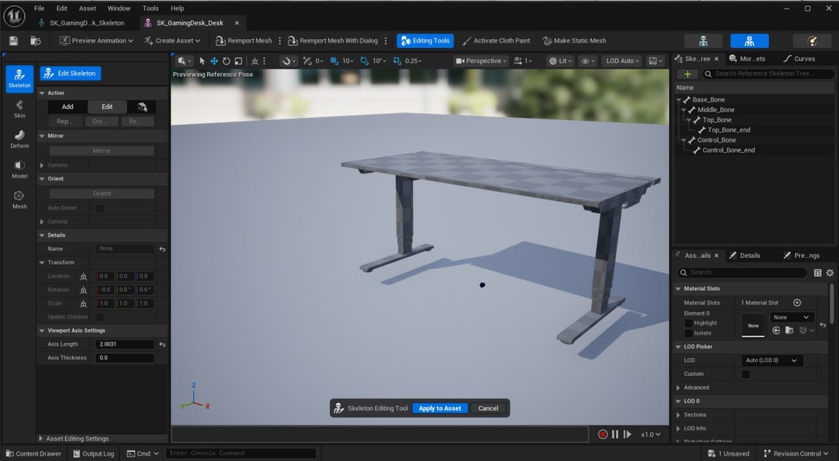Click the property matrix table icon
The height and width of the screenshot is (461, 839).
[x=817, y=272]
